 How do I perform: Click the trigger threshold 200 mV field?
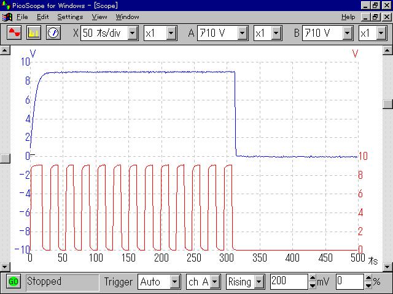coord(289,282)
